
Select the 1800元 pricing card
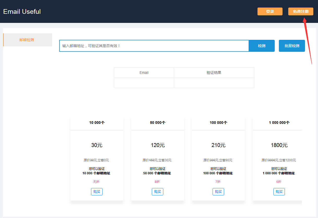[279, 145]
